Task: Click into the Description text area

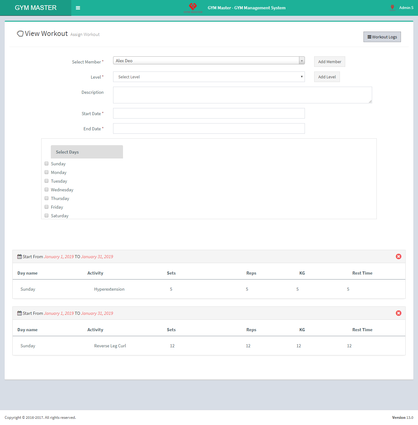Action: pyautogui.click(x=242, y=95)
